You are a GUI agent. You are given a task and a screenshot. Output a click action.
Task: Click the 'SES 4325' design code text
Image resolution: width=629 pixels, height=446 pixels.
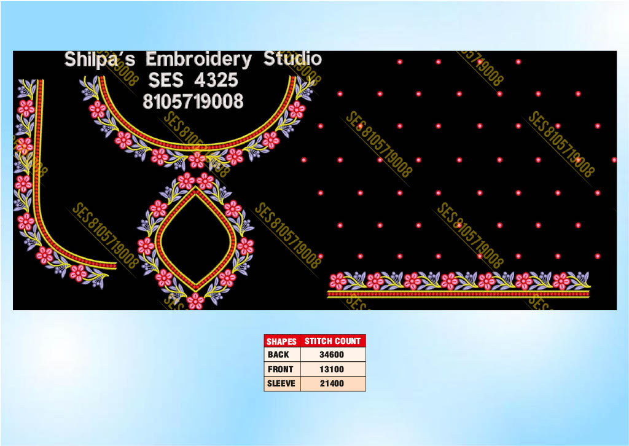[193, 80]
